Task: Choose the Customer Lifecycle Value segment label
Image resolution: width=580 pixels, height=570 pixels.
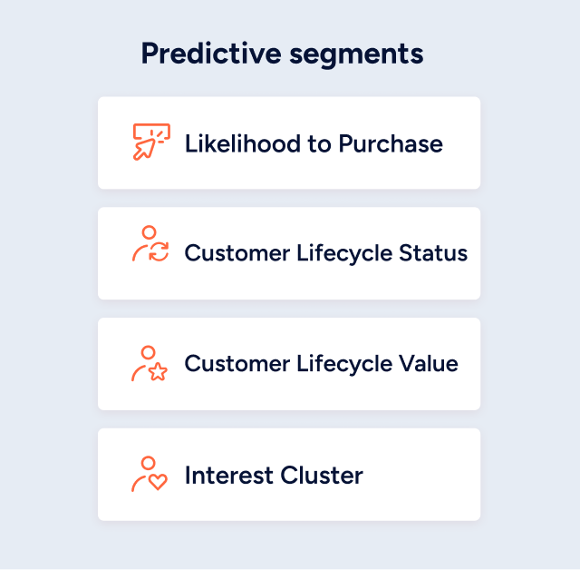Action: pos(321,364)
